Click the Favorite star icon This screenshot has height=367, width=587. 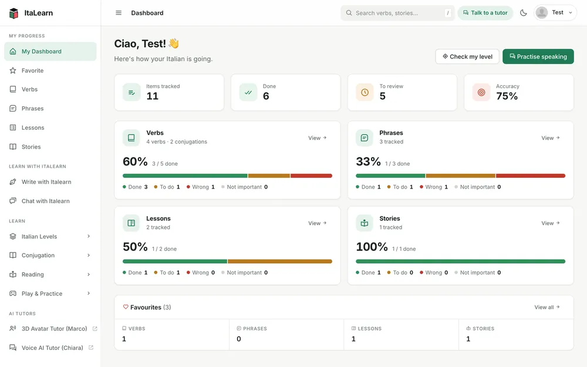coord(13,70)
